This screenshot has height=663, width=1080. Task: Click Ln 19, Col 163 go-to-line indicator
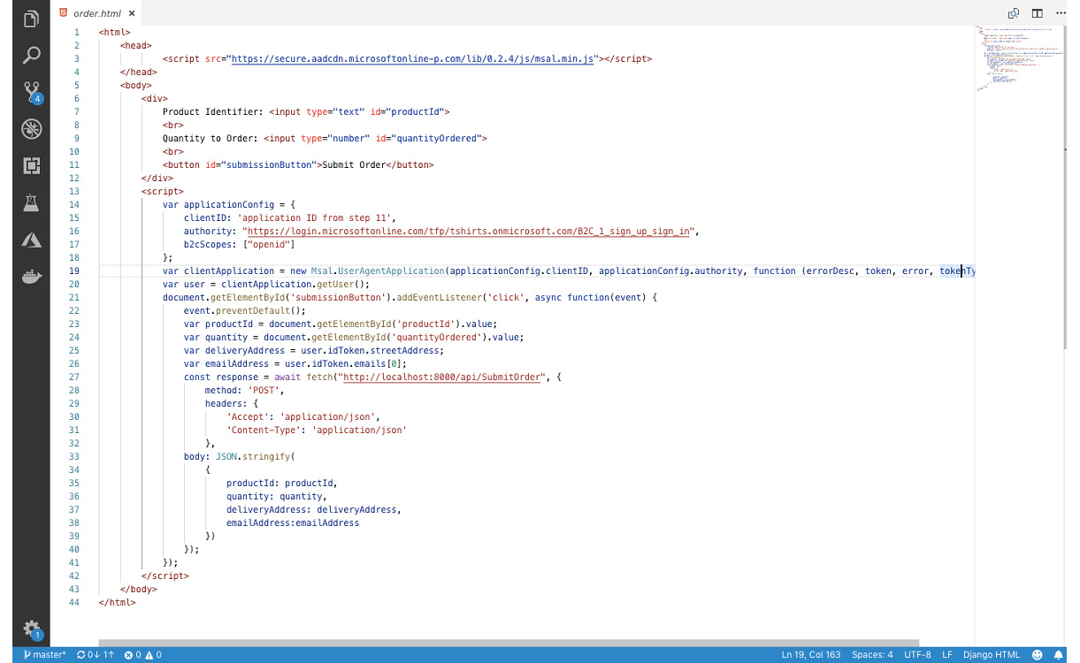811,655
